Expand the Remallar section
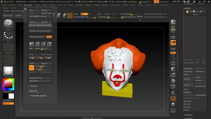211x119 pixels. 187,104
